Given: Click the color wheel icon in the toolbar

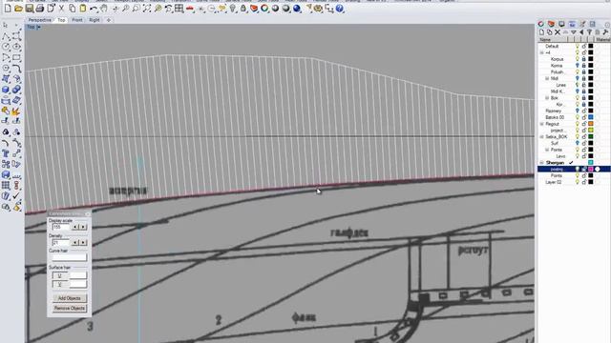Looking at the screenshot, I should point(264,9).
